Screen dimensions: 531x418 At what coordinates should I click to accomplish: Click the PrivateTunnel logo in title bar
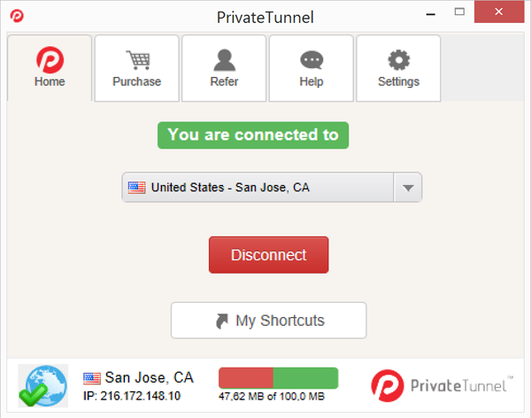[x=17, y=17]
